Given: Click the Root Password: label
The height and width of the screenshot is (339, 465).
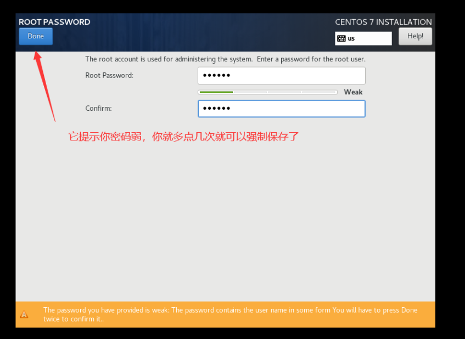Looking at the screenshot, I should (x=109, y=76).
